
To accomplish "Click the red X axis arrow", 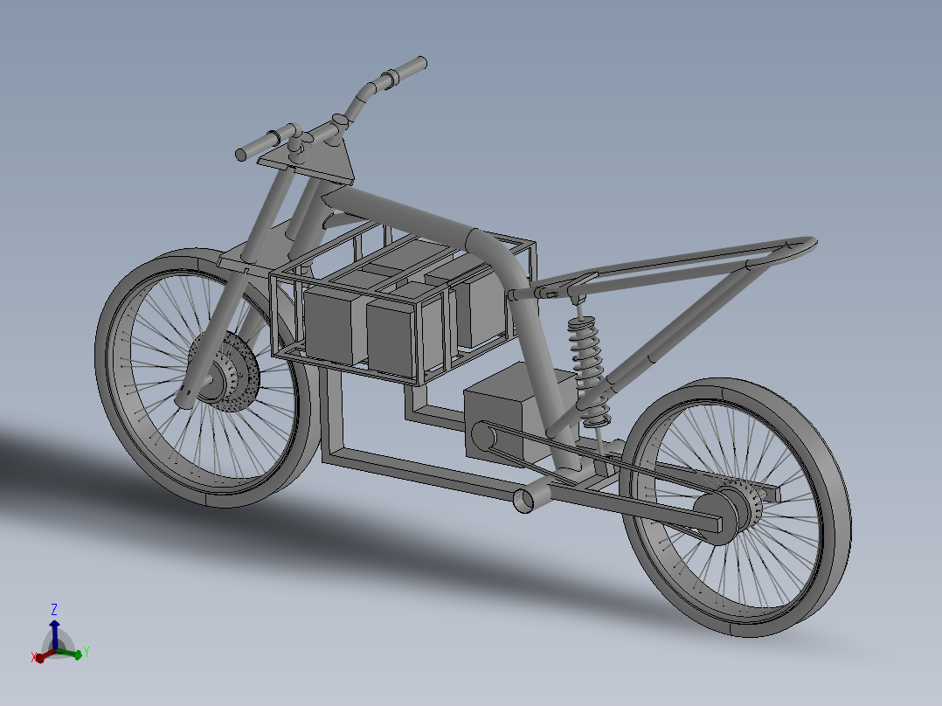I will click(40, 657).
